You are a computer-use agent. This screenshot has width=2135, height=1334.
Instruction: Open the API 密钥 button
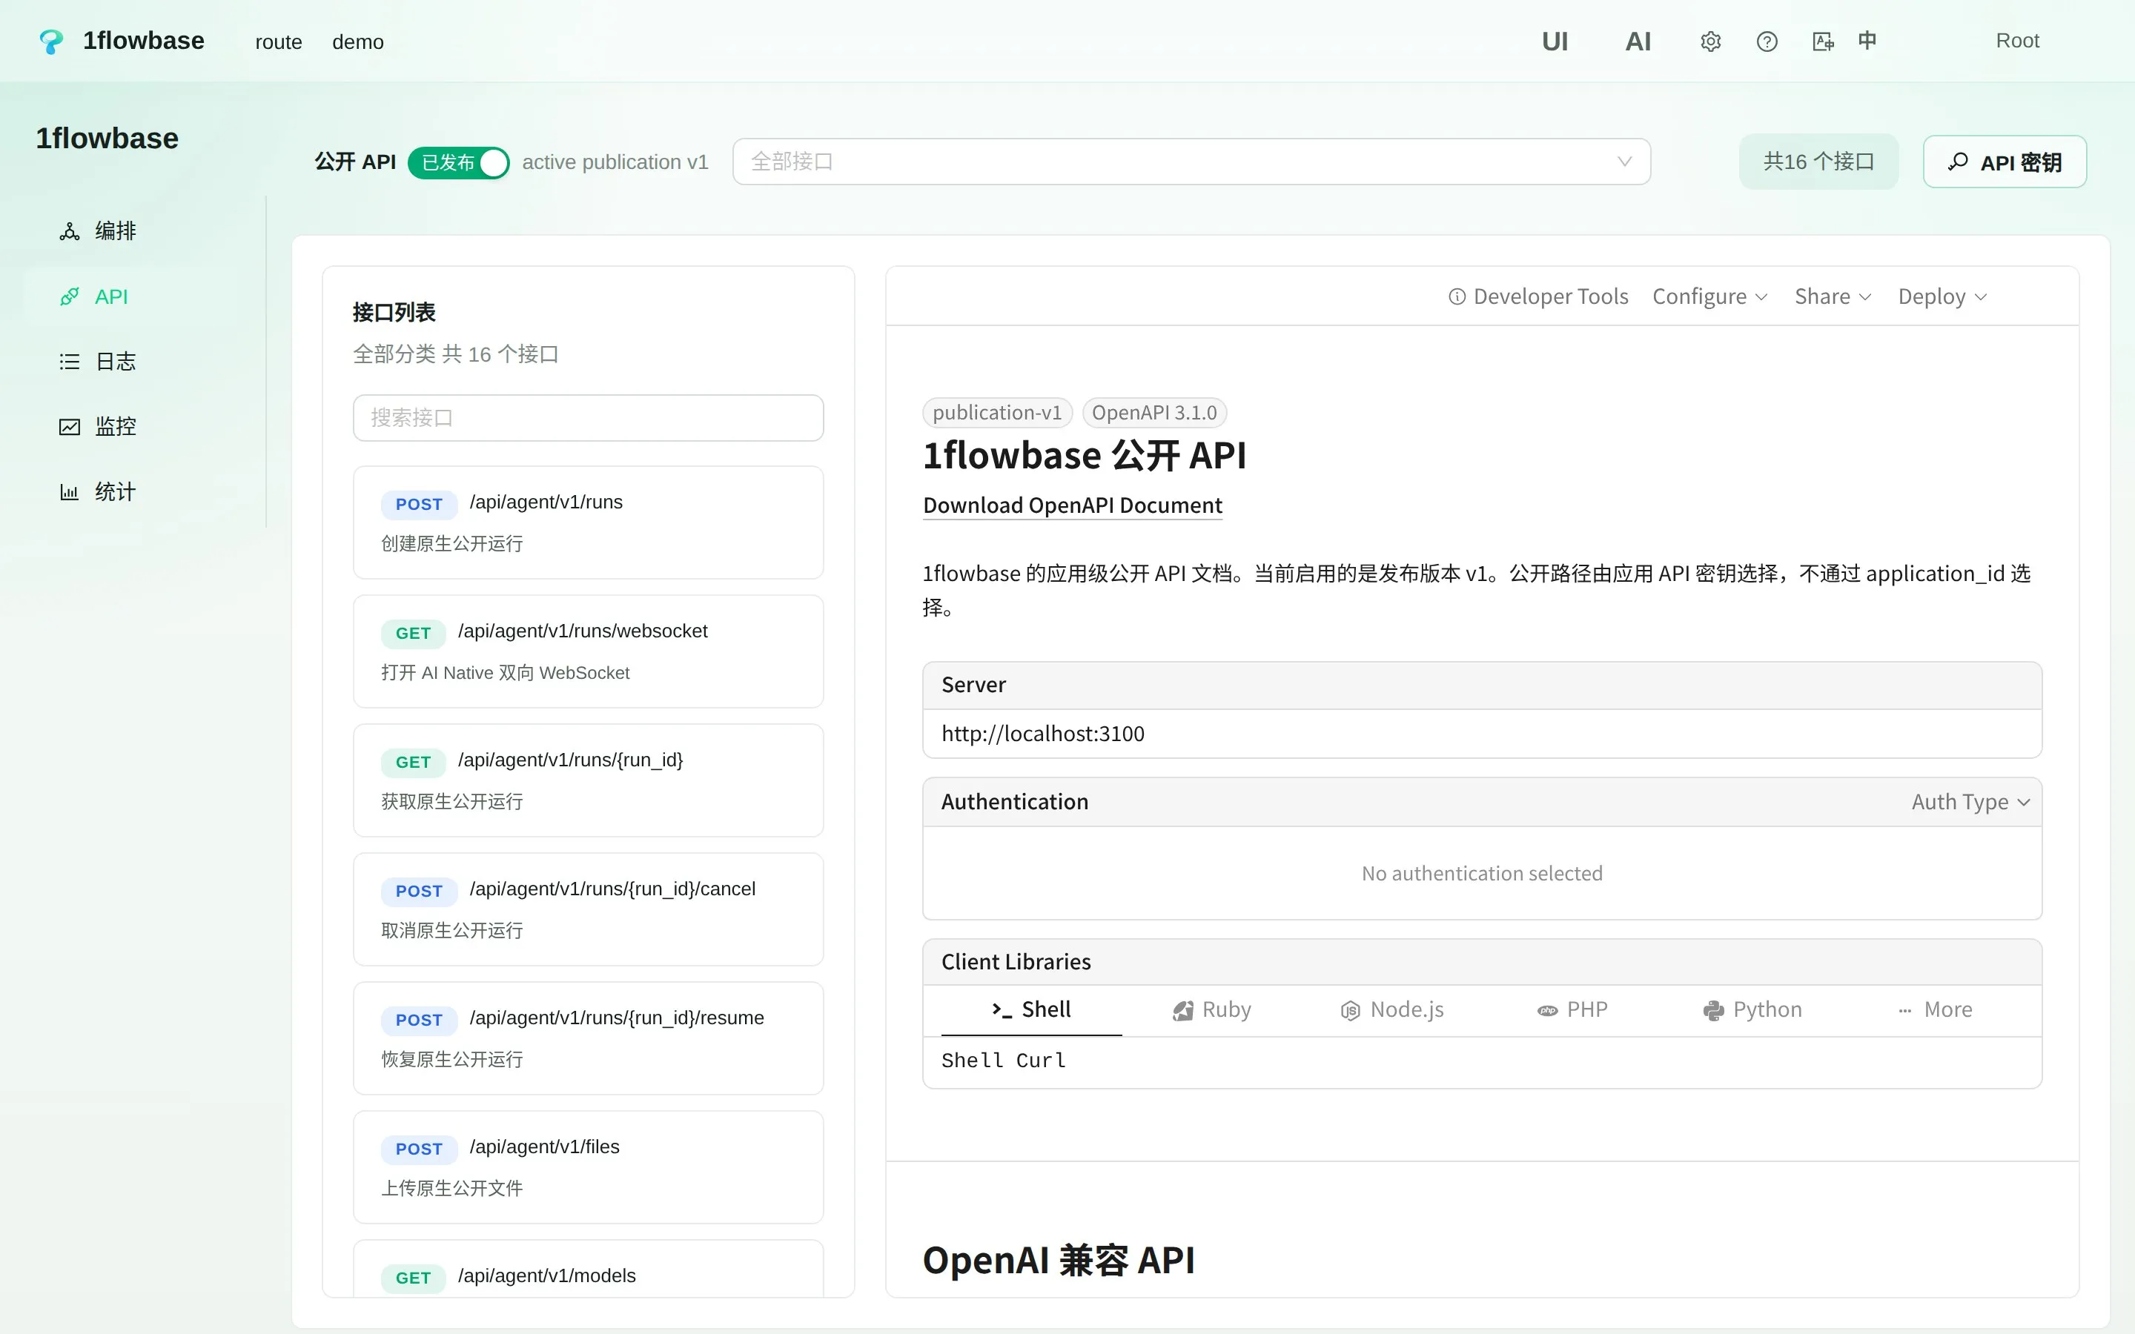[x=2005, y=162]
